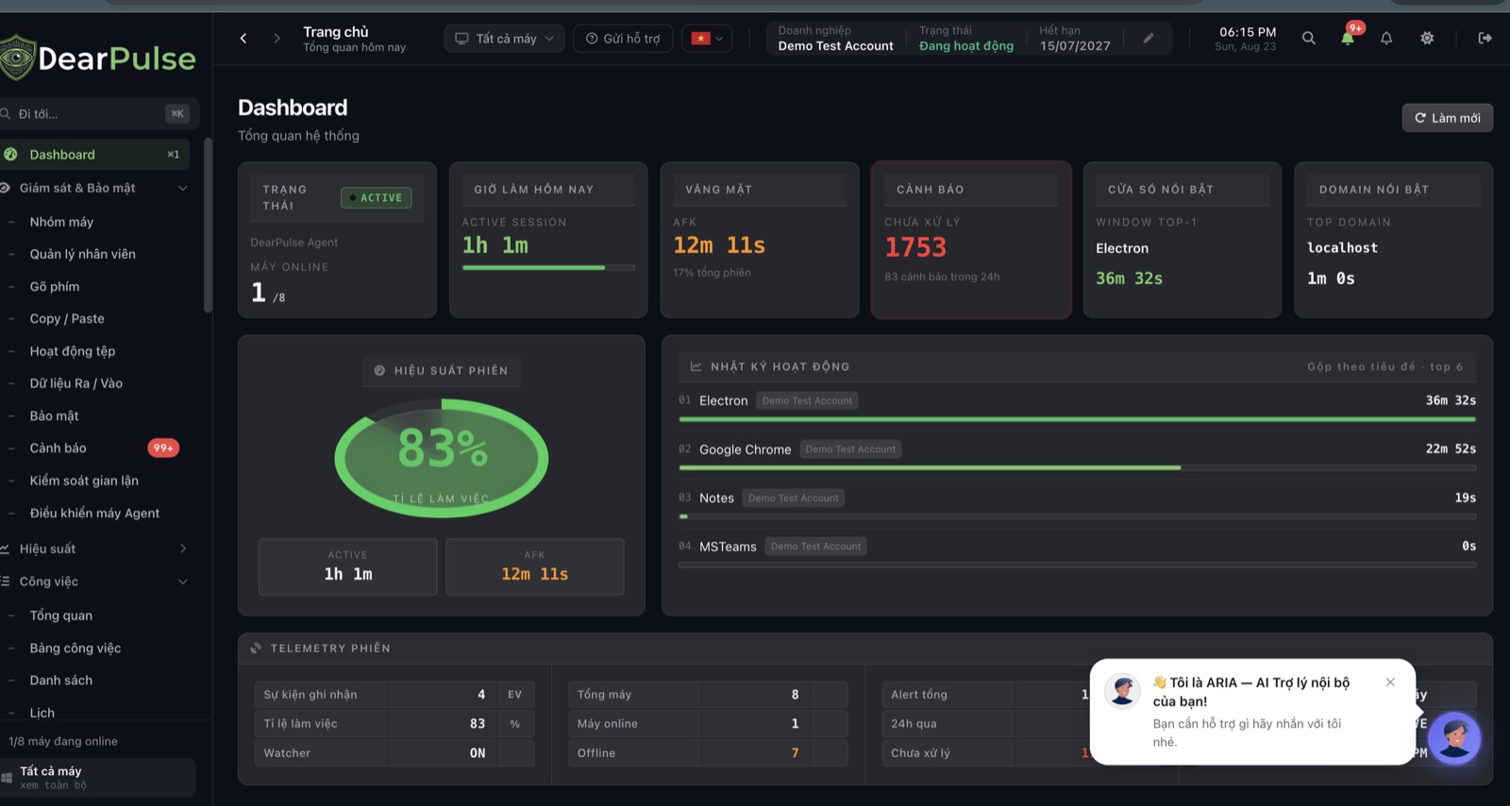Viewport: 1510px width, 806px height.
Task: Click the Cửa sổ nổi bật Electron card
Action: point(1183,240)
